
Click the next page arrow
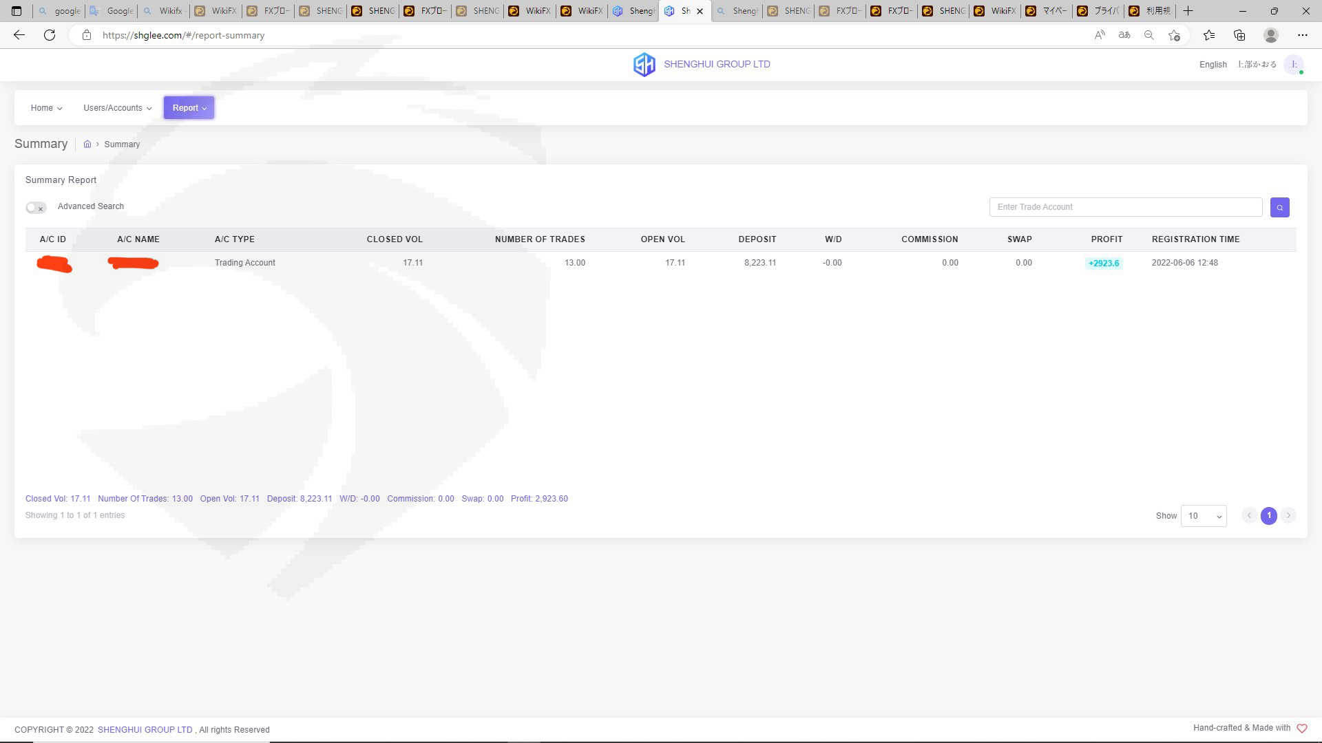pyautogui.click(x=1288, y=515)
